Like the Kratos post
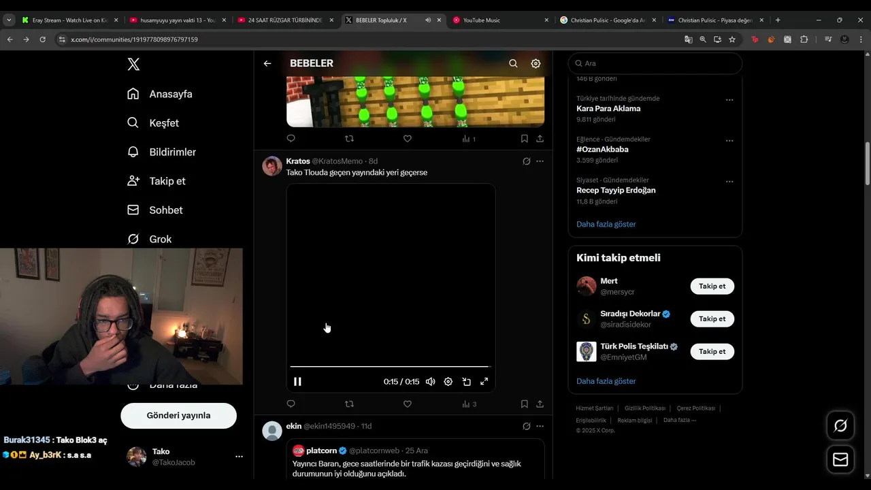Image resolution: width=871 pixels, height=490 pixels. click(408, 404)
